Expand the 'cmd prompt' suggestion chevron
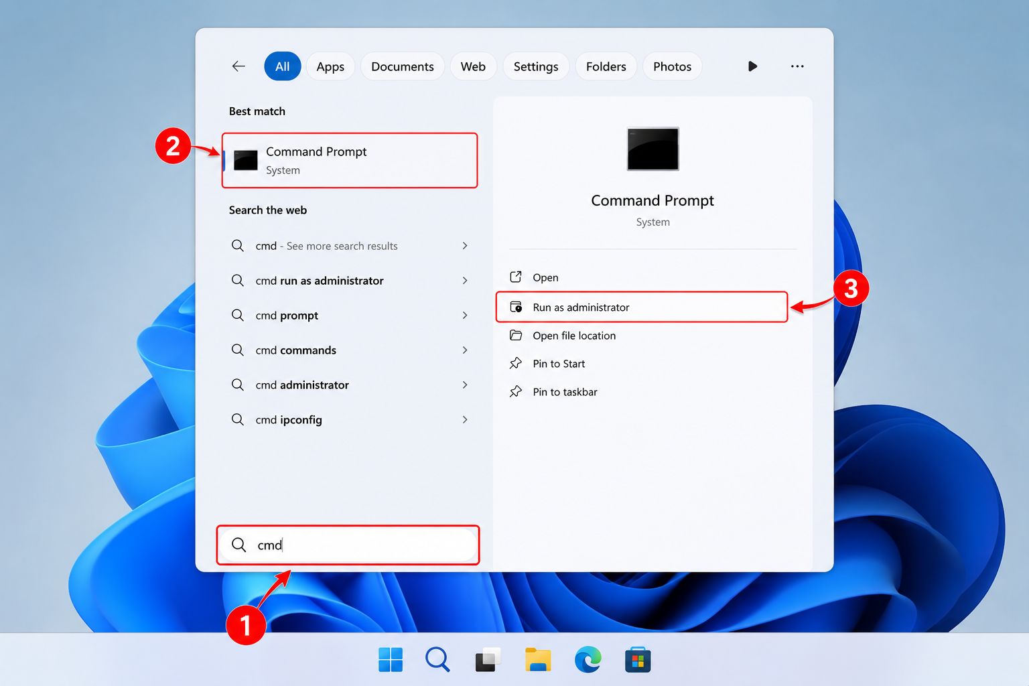The height and width of the screenshot is (686, 1029). 465,316
